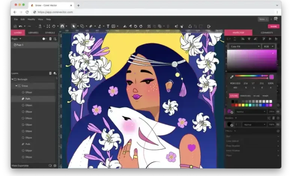The width and height of the screenshot is (292, 176).
Task: Select the Image placement tool
Action: [x=113, y=26]
